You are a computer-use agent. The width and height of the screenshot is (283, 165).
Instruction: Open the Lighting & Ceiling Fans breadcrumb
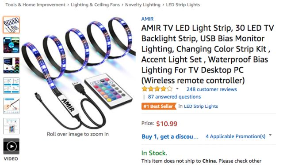click(x=95, y=5)
